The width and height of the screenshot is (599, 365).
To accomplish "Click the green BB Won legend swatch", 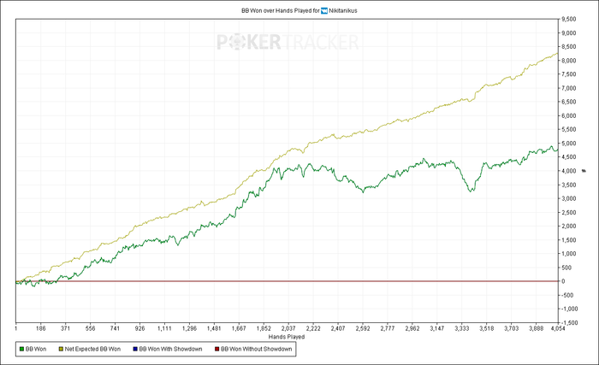I will coord(21,349).
